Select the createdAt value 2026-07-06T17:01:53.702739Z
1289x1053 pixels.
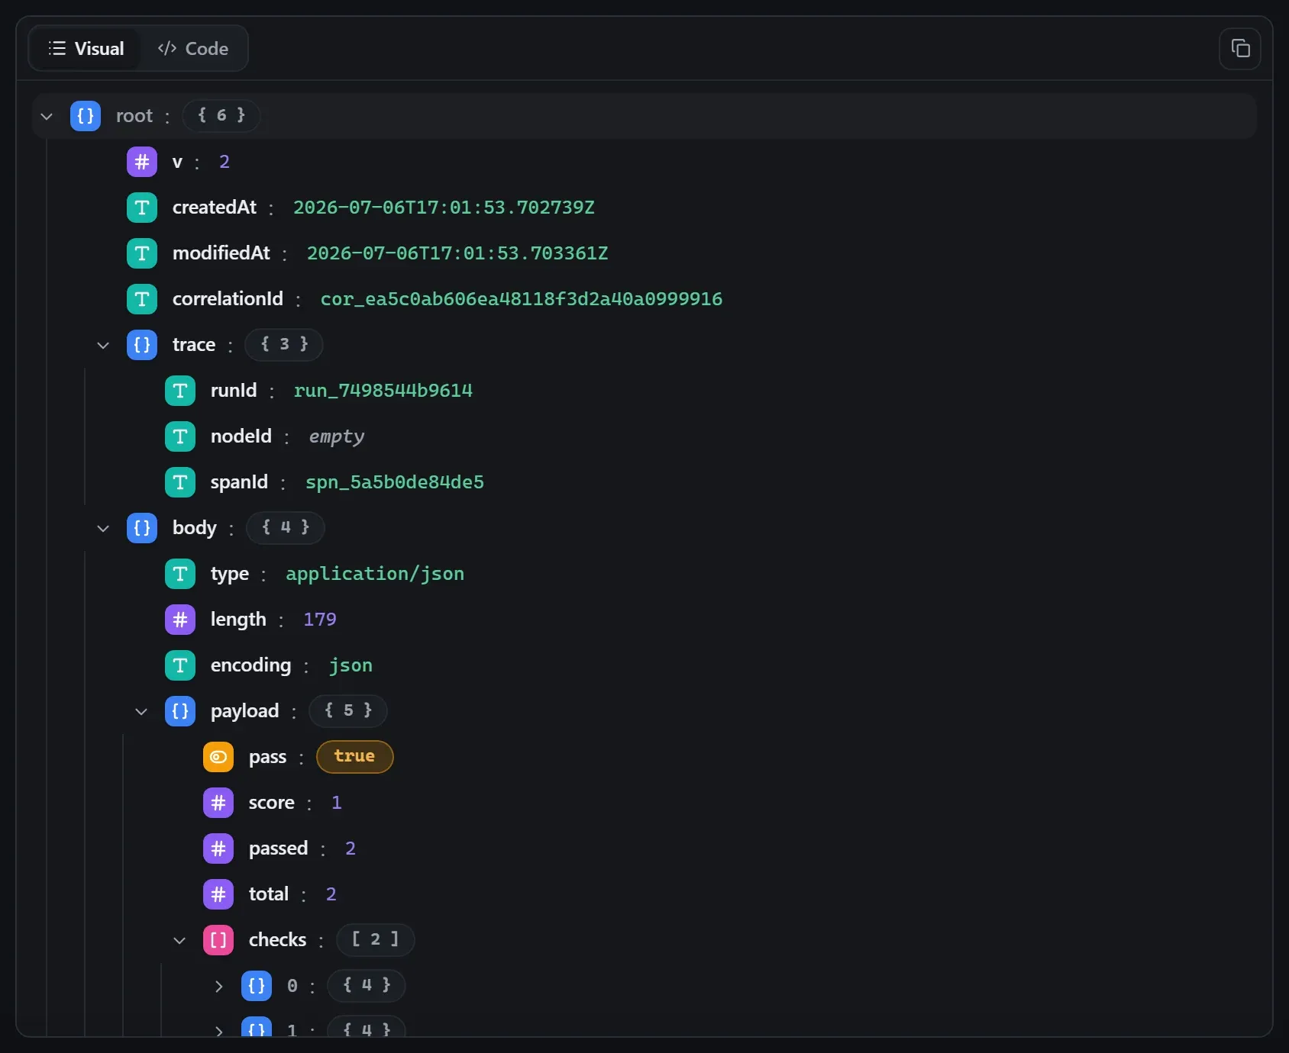click(444, 208)
